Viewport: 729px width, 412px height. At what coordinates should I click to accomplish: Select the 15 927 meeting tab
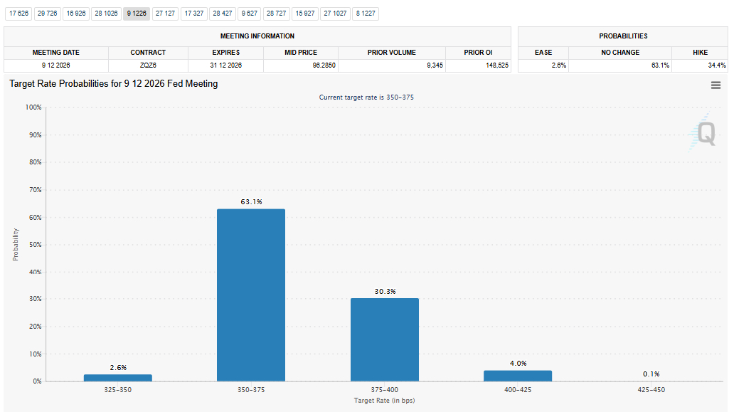coord(305,14)
